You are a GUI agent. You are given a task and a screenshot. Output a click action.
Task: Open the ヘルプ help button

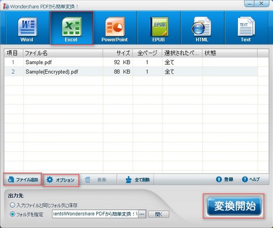251,180
